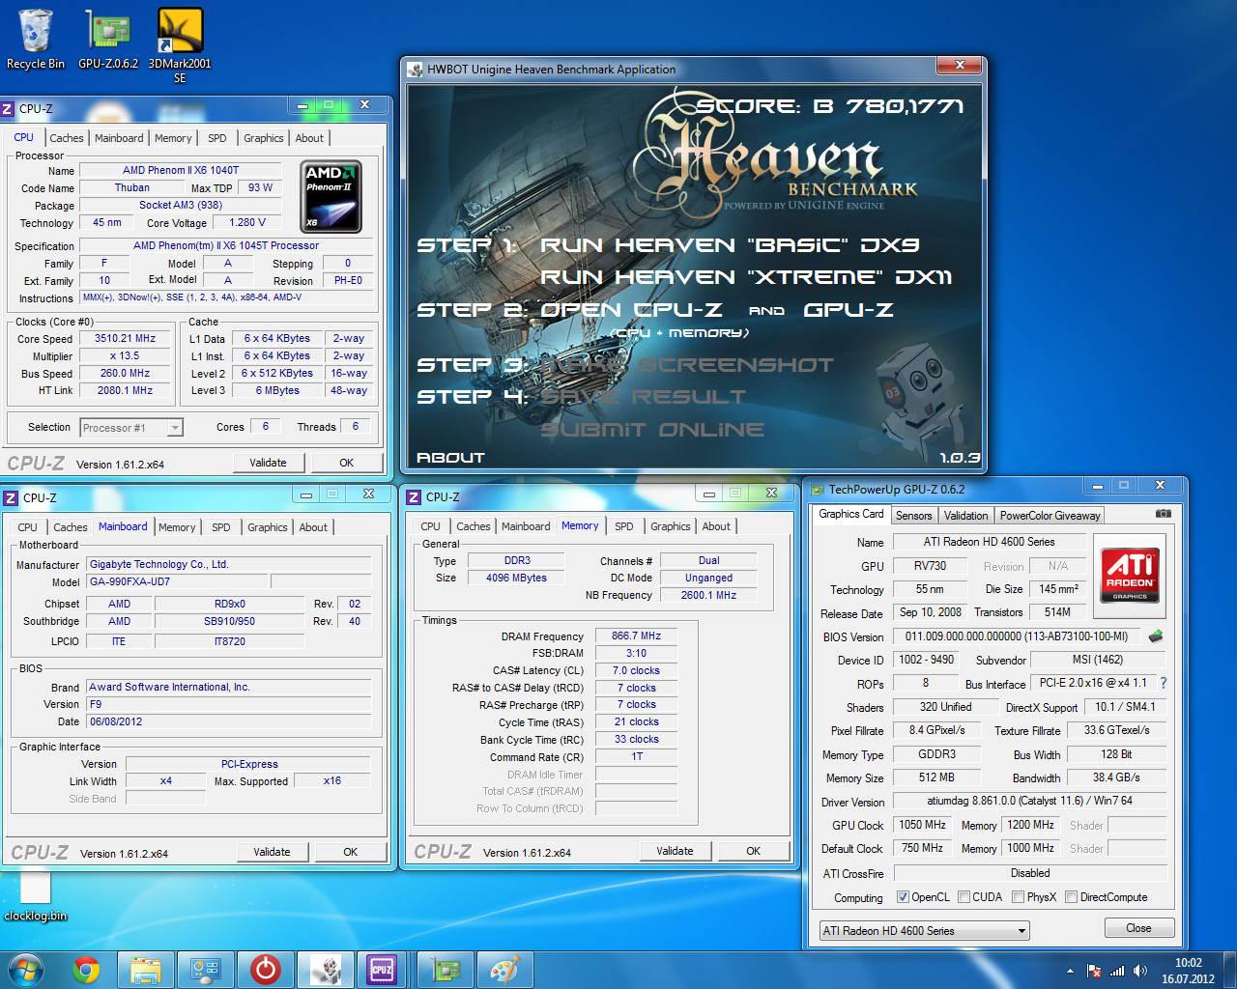Screen dimensions: 1237x989
Task: Select the clocklog.bin file on desktop
Action: 36,895
